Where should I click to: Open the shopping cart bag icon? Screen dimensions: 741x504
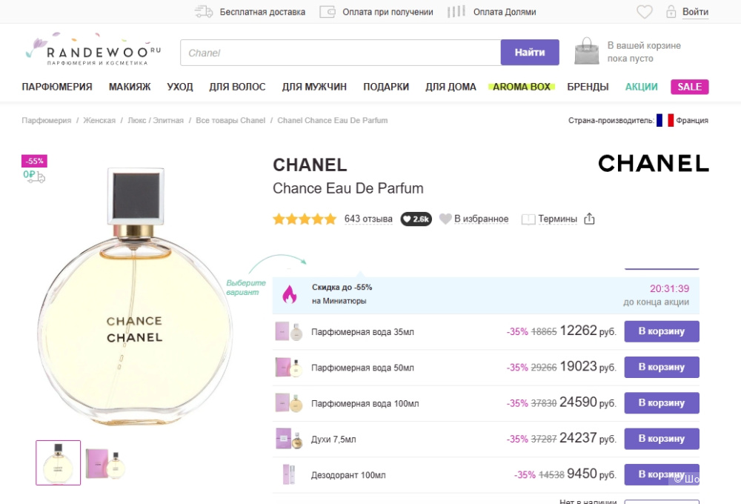pyautogui.click(x=586, y=50)
